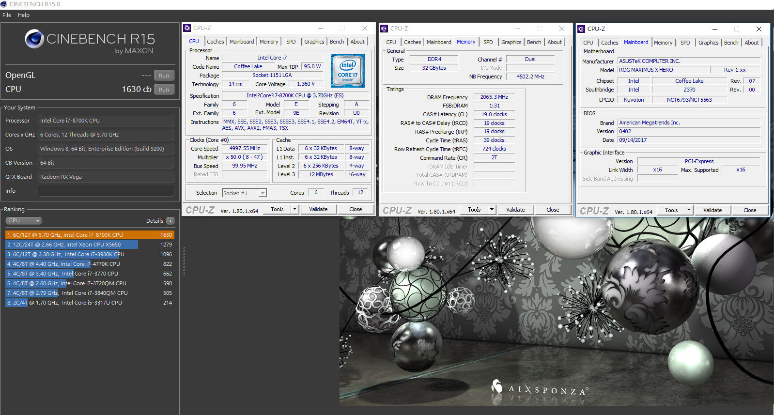
Task: Select ranking row Intel Xeon CPU X5650
Action: tap(90, 245)
